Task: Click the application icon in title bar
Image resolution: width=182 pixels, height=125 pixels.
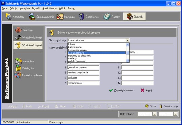Action: [3, 3]
